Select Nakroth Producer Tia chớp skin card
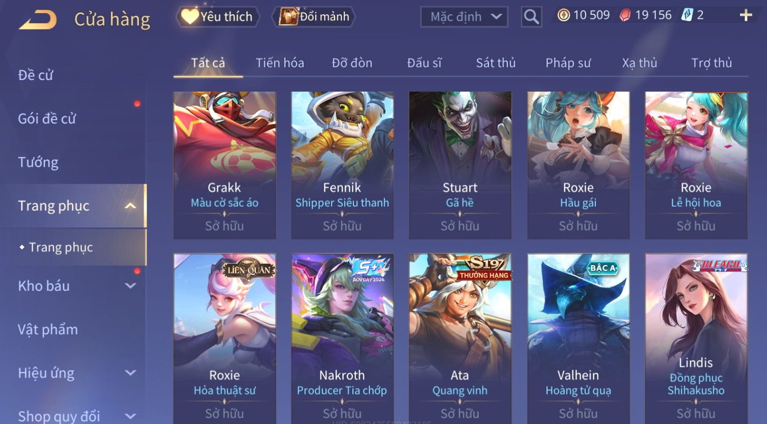Image resolution: width=767 pixels, height=424 pixels. pyautogui.click(x=342, y=338)
